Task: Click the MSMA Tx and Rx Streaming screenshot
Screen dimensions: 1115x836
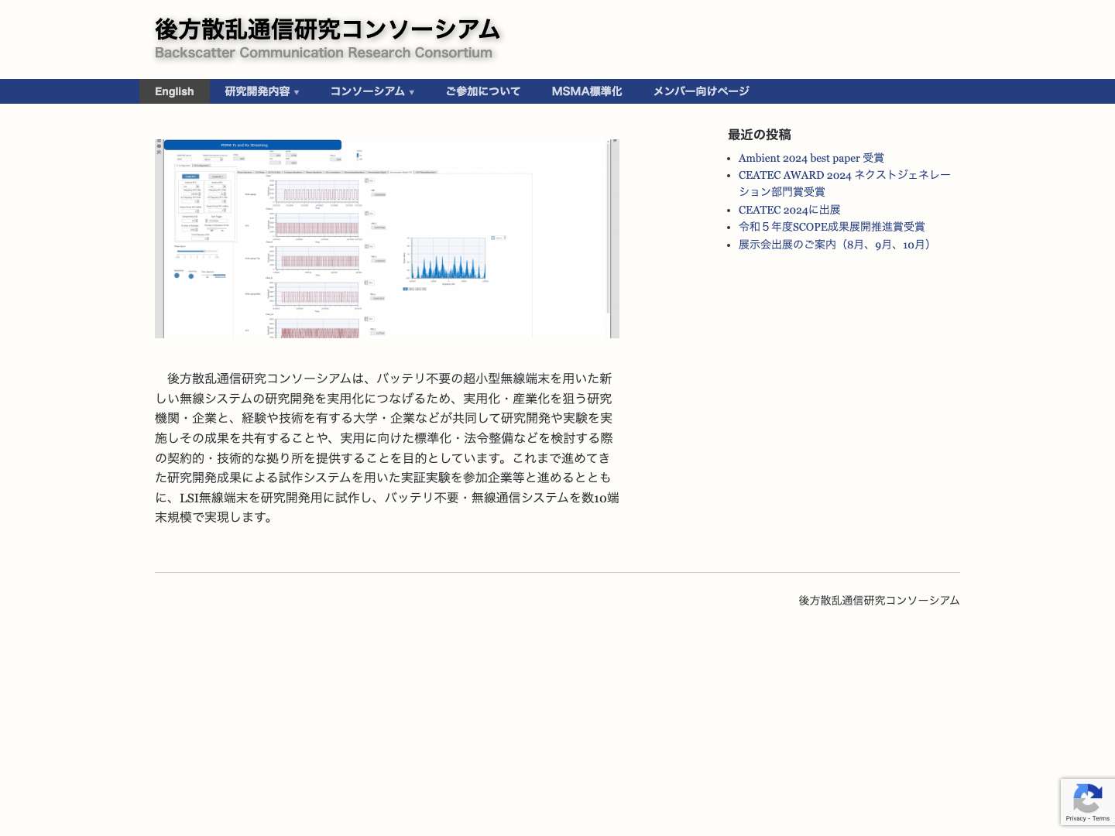Action: point(387,238)
